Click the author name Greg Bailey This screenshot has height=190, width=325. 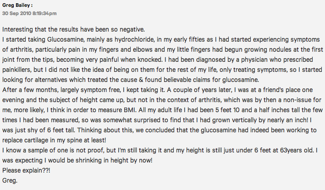tap(16, 5)
